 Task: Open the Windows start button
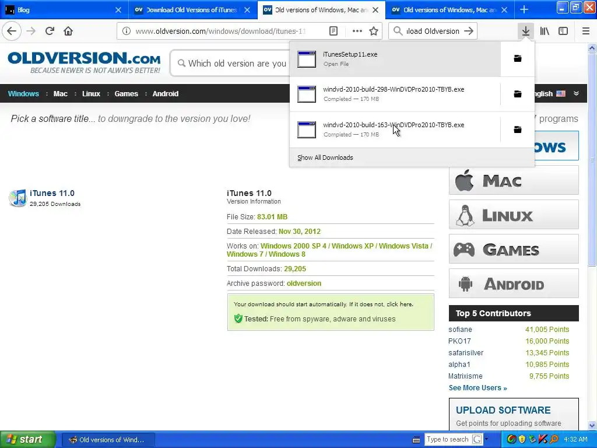[x=28, y=439]
